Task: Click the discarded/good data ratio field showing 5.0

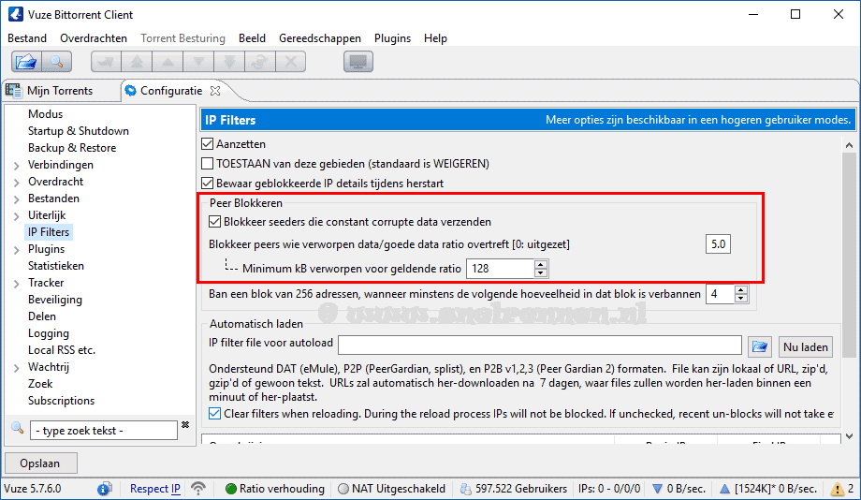Action: click(x=718, y=244)
